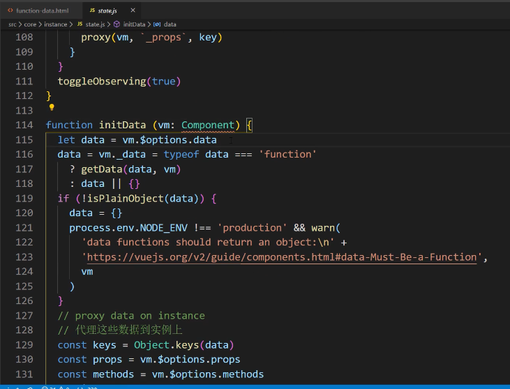Click the Chinese comment on line 128
The width and height of the screenshot is (510, 389).
point(120,330)
